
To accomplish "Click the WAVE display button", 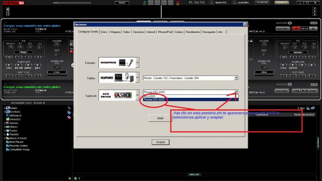I will point(122,2).
